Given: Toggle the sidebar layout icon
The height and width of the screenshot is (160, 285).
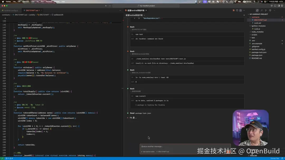Looking at the screenshot, I should [x=278, y=6].
